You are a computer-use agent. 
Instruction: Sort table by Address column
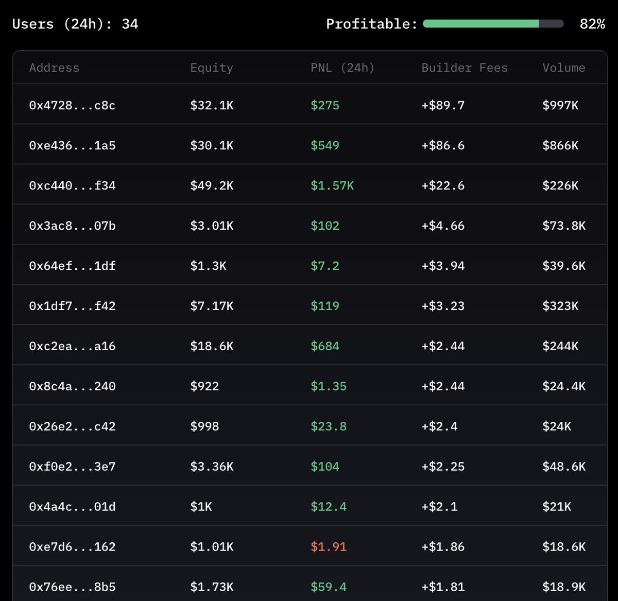(x=54, y=67)
